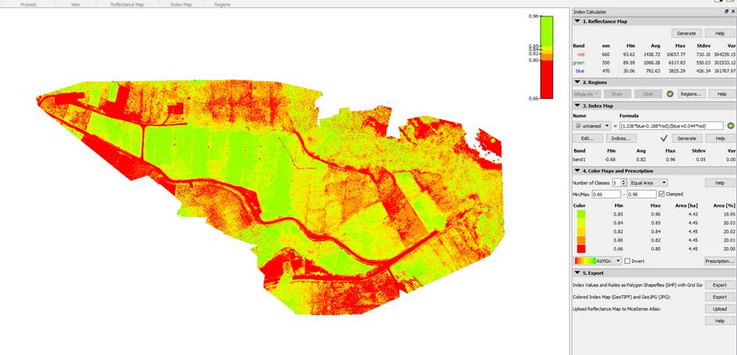737x355 pixels.
Task: Close the Index Calculator panel
Action: point(733,12)
